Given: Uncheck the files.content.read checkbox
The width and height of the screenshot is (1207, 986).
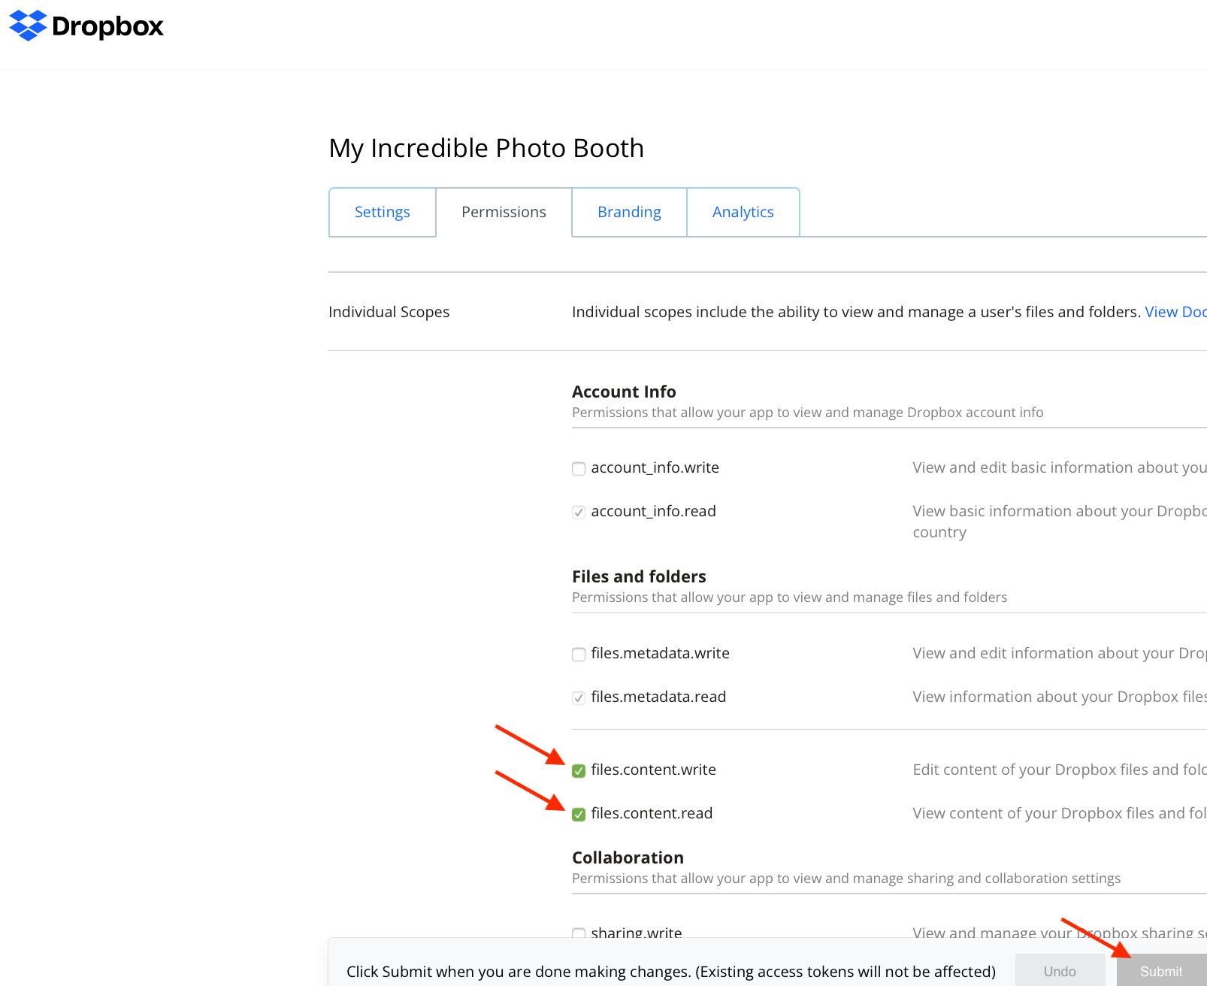Looking at the screenshot, I should pos(579,815).
